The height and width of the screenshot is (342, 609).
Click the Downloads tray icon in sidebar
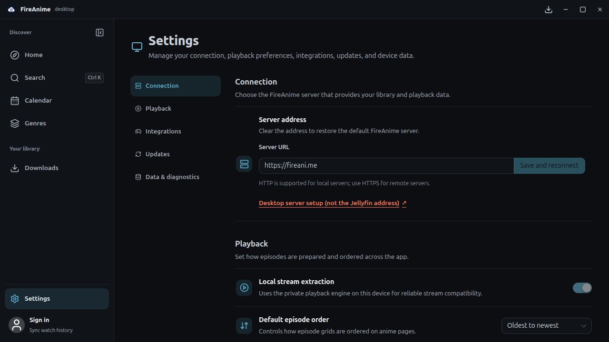tap(15, 168)
